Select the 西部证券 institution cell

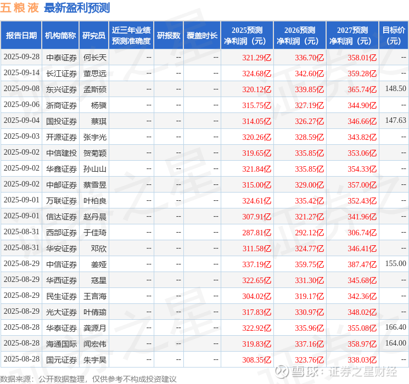coord(61,232)
